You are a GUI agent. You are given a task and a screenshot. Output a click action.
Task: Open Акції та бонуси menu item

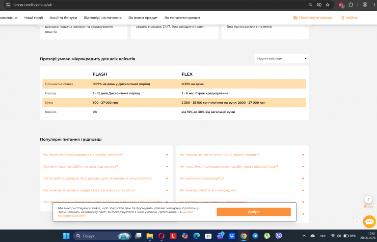point(63,18)
